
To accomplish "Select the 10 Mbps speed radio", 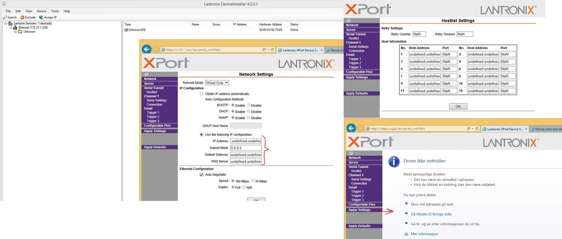I will click(x=253, y=181).
